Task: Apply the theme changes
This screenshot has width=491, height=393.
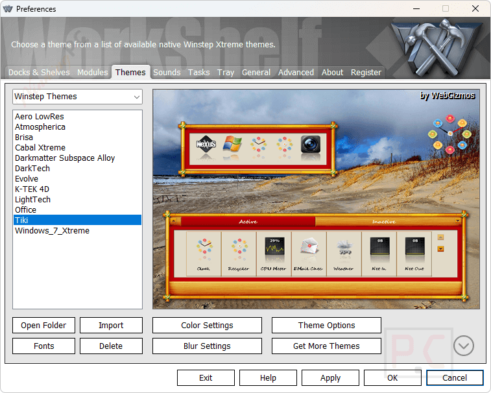Action: (x=330, y=378)
